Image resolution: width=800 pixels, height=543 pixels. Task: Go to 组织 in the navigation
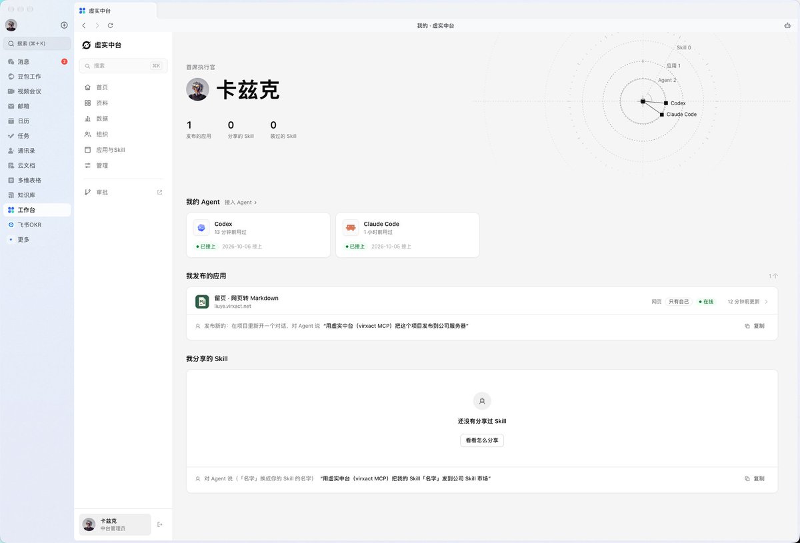(123, 134)
